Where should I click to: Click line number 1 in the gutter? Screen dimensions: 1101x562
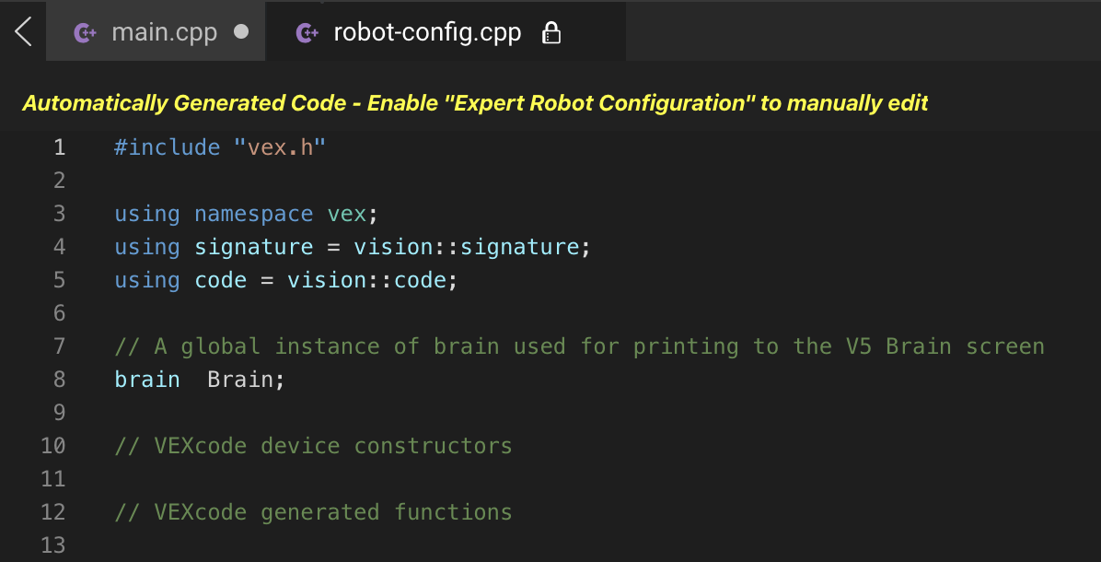click(59, 147)
